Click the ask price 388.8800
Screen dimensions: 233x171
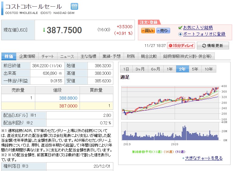pyautogui.click(x=68, y=98)
